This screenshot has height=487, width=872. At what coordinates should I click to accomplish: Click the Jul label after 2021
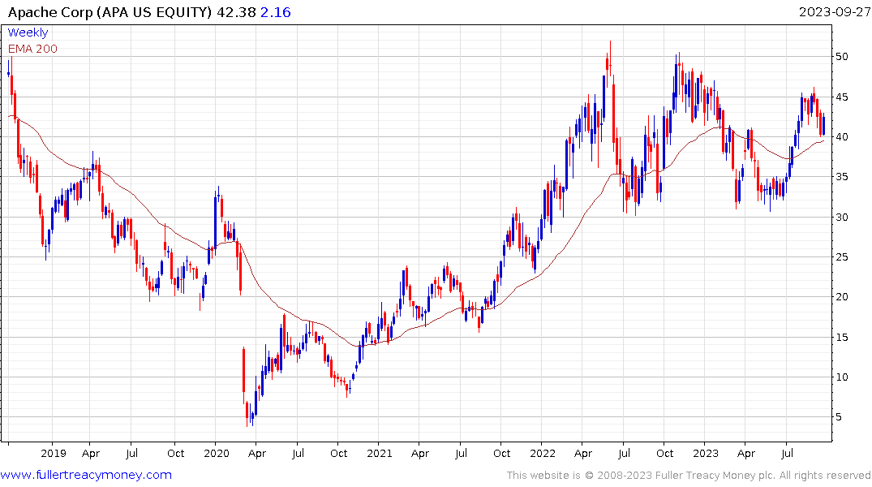point(461,454)
